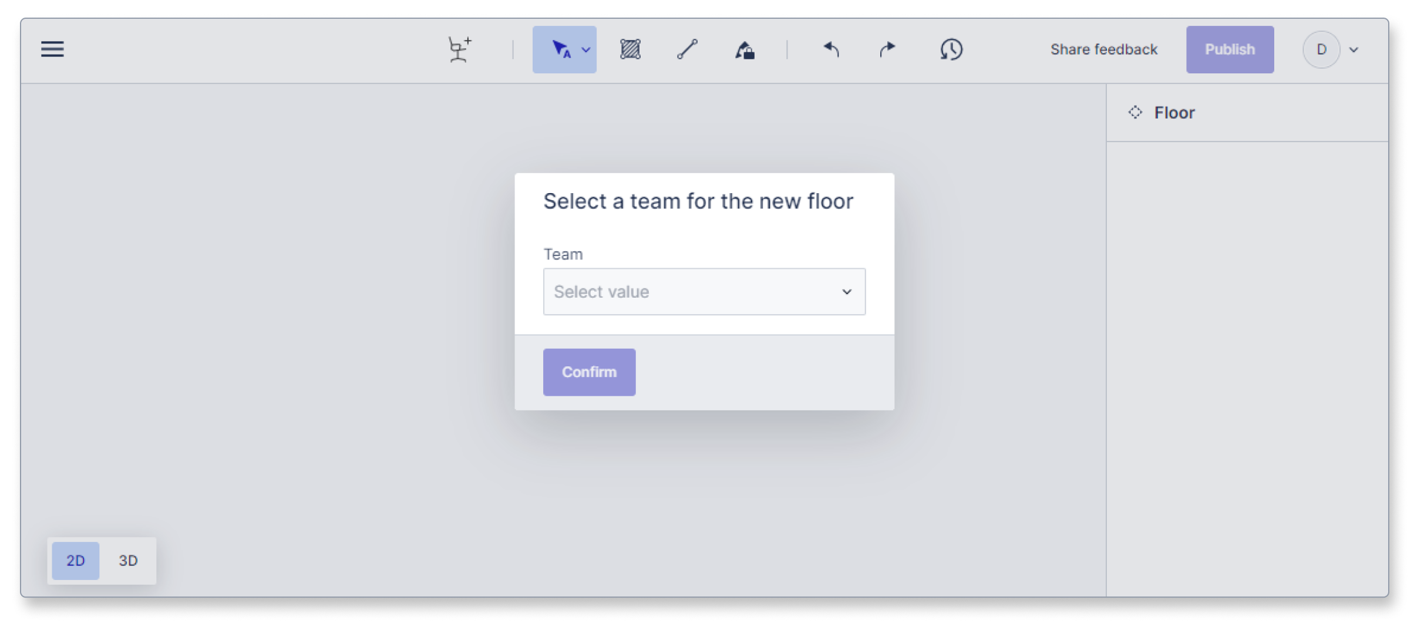Switch to 2D view
This screenshot has height=627, width=1414.
click(75, 560)
